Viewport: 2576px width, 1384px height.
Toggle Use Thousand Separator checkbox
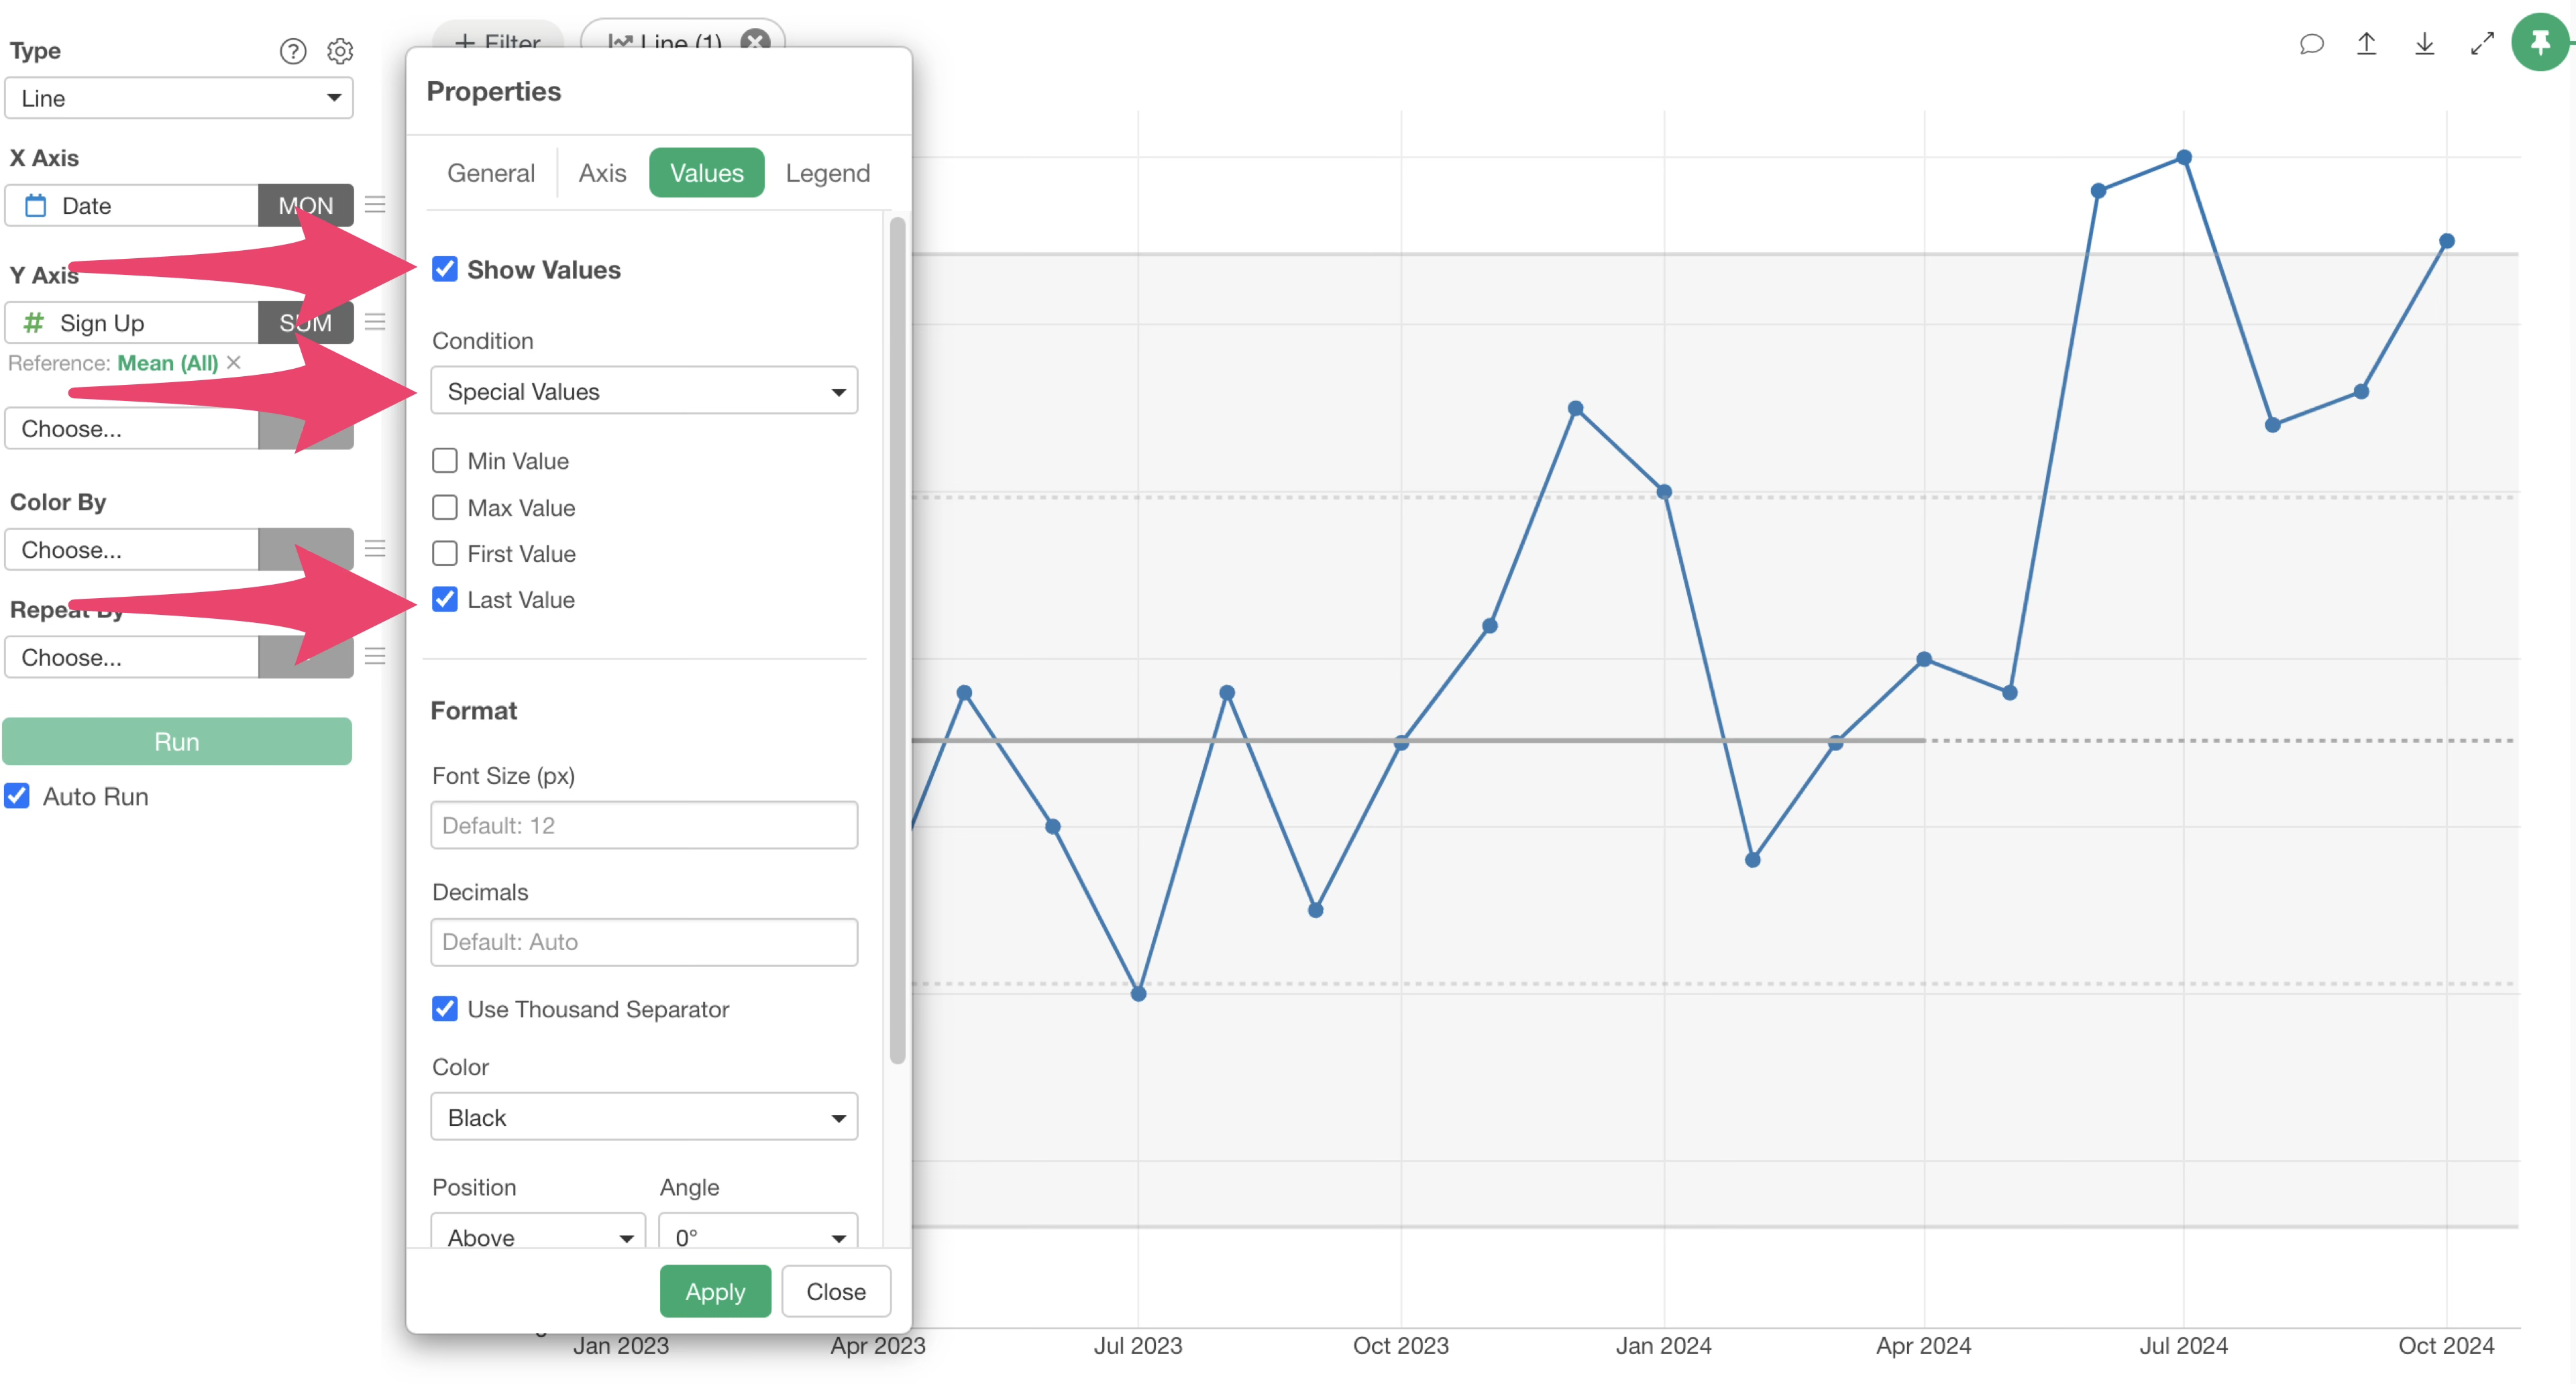click(445, 1009)
